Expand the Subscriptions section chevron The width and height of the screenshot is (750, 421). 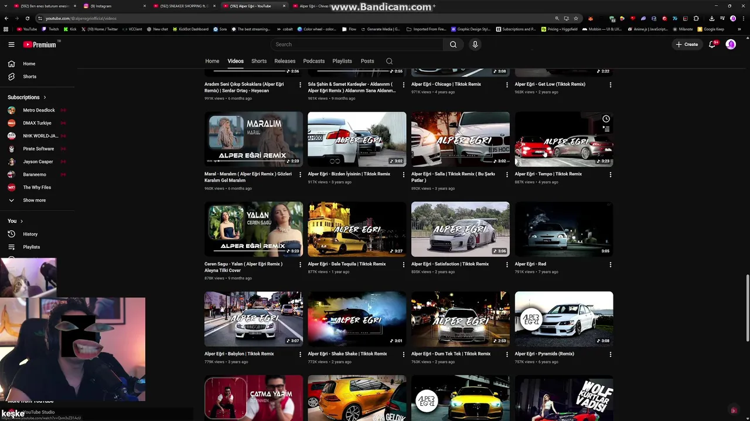(45, 97)
